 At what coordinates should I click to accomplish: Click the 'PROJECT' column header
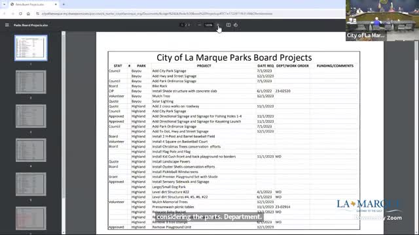[x=204, y=66]
